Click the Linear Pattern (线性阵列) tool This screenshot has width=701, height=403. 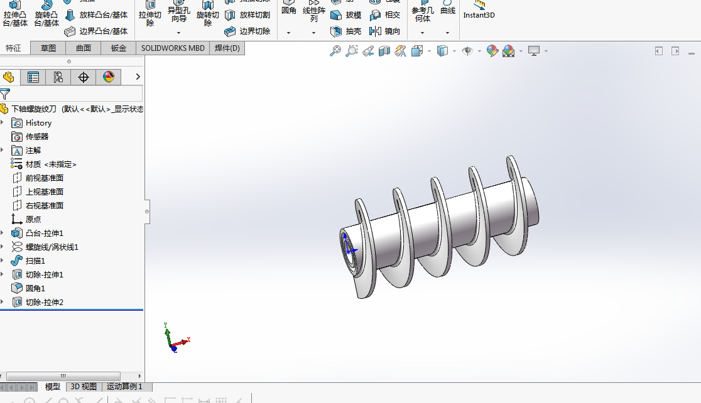tap(314, 13)
